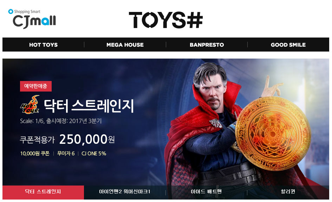The width and height of the screenshot is (332, 202).
Task: Click the golden mandala shield
Action: click(273, 134)
